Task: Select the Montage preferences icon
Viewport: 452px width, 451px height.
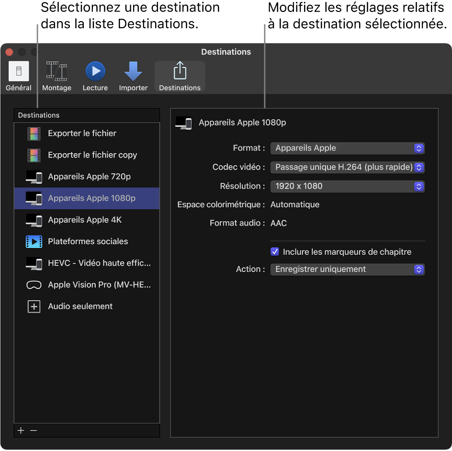Action: (56, 76)
